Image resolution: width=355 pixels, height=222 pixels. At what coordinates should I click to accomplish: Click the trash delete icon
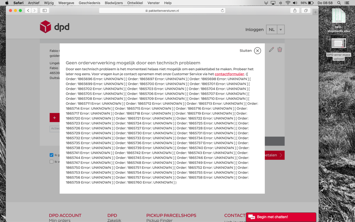pos(280,50)
